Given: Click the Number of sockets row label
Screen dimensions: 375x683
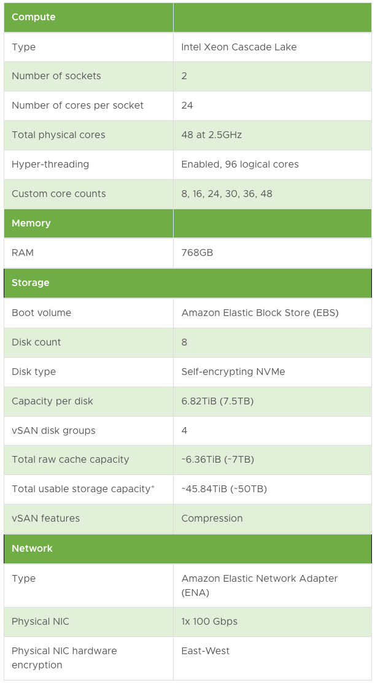Looking at the screenshot, I should tap(56, 76).
